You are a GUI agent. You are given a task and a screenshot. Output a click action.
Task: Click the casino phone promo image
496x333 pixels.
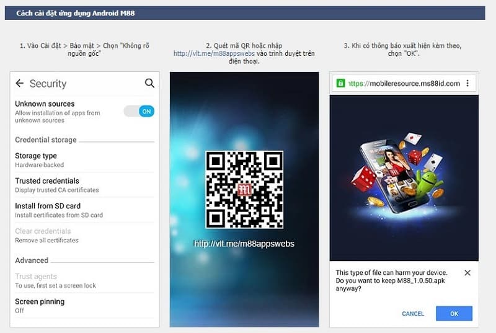coord(404,178)
